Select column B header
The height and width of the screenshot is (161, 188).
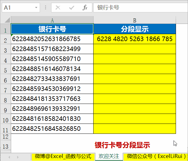(x=135, y=20)
